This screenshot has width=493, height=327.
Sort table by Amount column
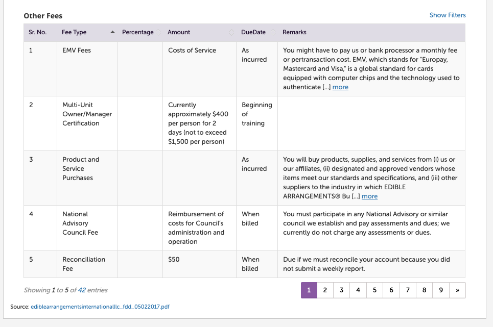coord(232,32)
